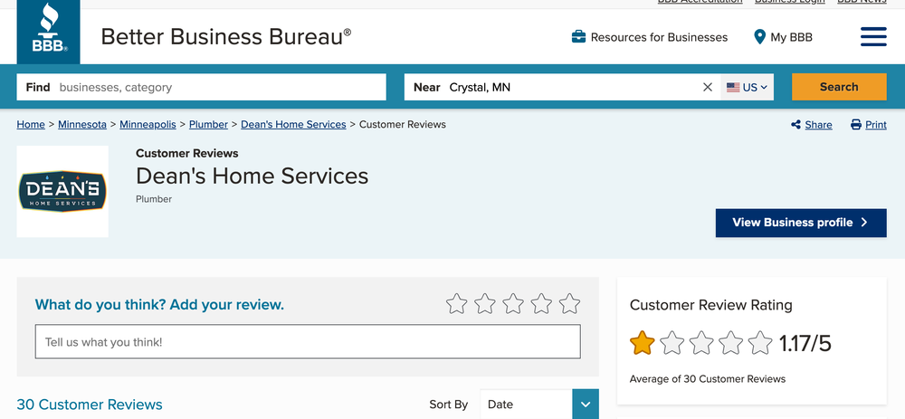The width and height of the screenshot is (905, 419).
Task: Click the Dean's Home Services logo
Action: coord(62,191)
